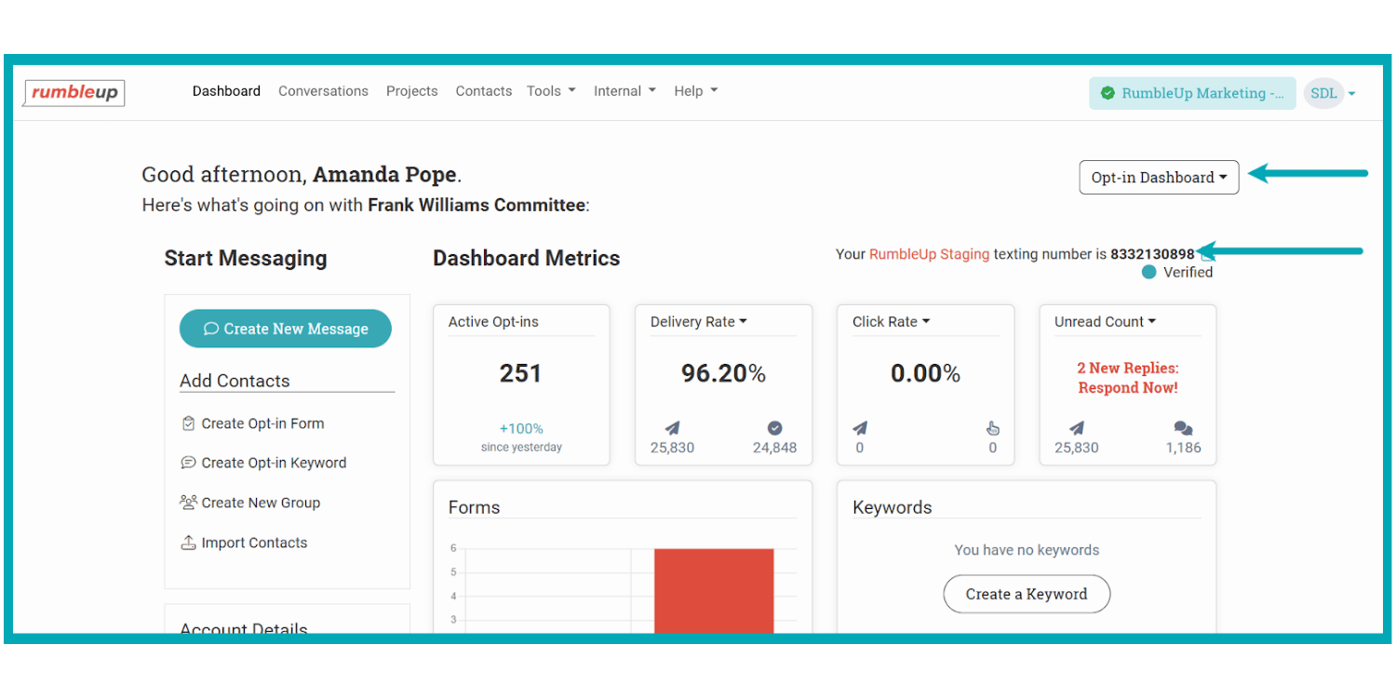
Task: Click the paper plane icon in Delivery Rate card
Action: click(672, 427)
